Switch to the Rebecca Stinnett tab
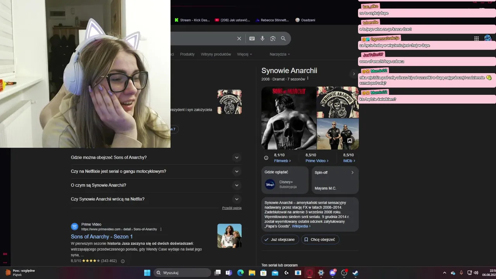Screen dimensions: 496x279 pyautogui.click(x=272, y=20)
